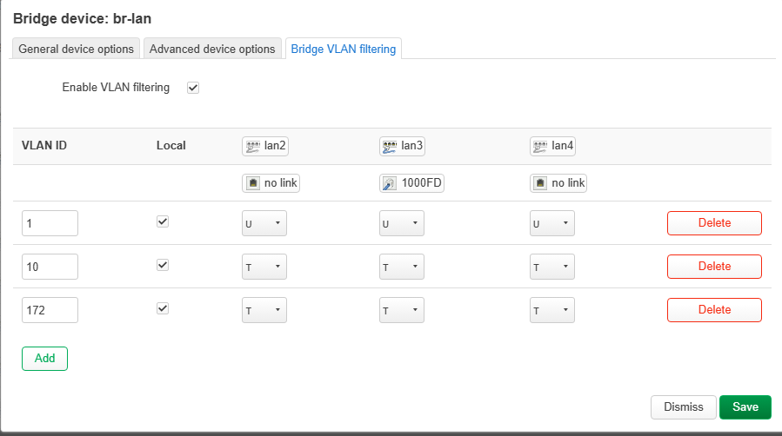Select Bridge VLAN filtering tab
This screenshot has width=782, height=436.
[x=344, y=49]
